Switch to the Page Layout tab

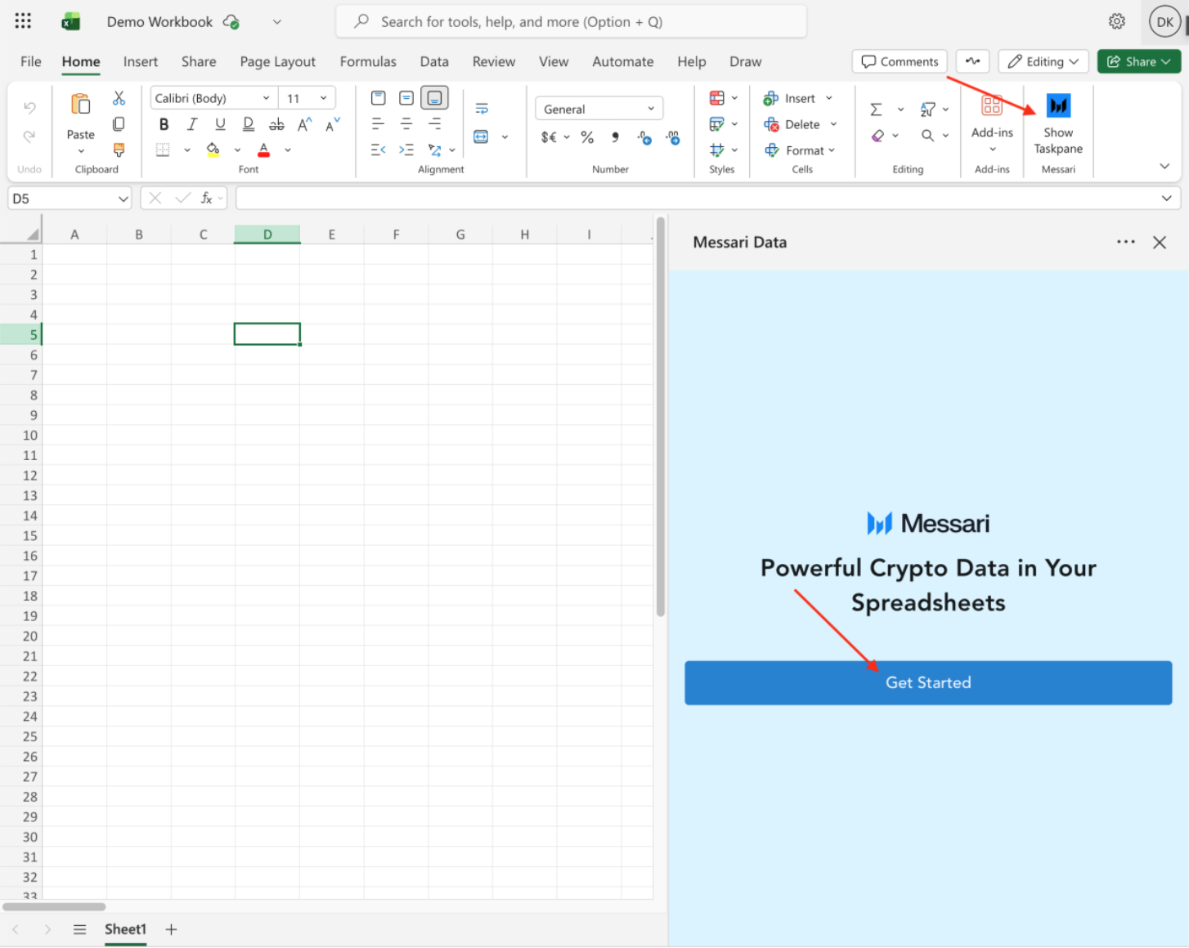pyautogui.click(x=278, y=61)
